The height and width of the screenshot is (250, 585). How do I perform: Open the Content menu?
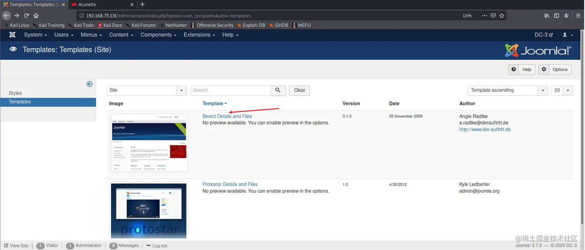click(121, 35)
